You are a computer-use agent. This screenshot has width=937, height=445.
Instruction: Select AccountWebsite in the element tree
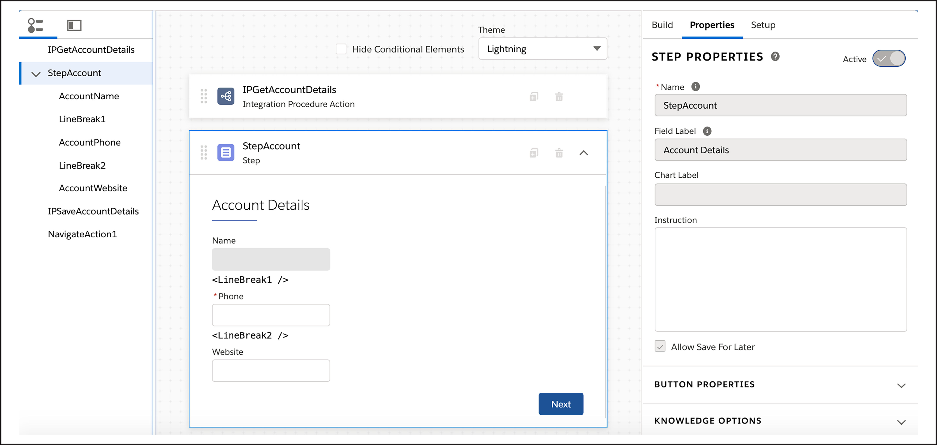93,188
